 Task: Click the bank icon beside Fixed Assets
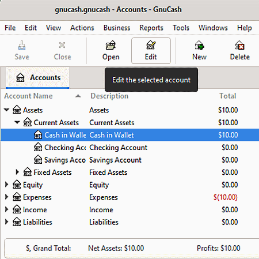28,172
